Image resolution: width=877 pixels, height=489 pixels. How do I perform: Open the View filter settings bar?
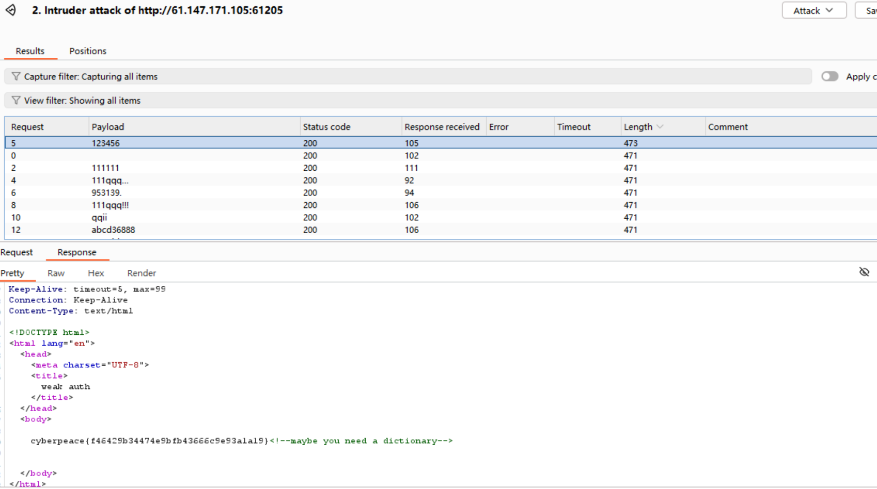441,100
